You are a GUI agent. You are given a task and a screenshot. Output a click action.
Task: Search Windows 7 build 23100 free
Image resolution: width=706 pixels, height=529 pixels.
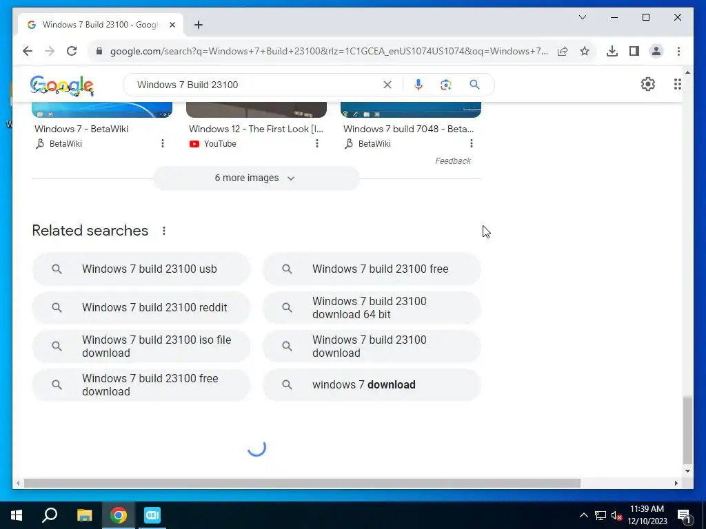point(372,269)
